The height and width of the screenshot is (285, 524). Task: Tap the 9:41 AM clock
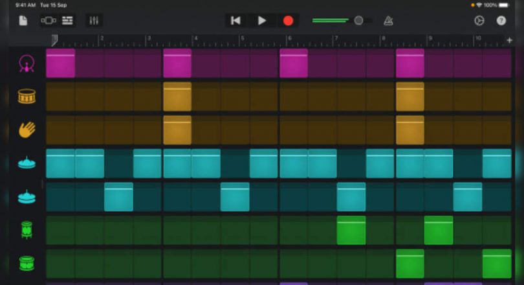pyautogui.click(x=25, y=5)
